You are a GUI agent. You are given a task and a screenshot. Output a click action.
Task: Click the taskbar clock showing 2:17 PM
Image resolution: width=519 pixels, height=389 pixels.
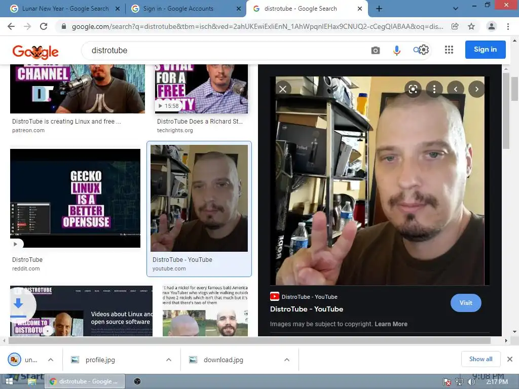point(497,382)
